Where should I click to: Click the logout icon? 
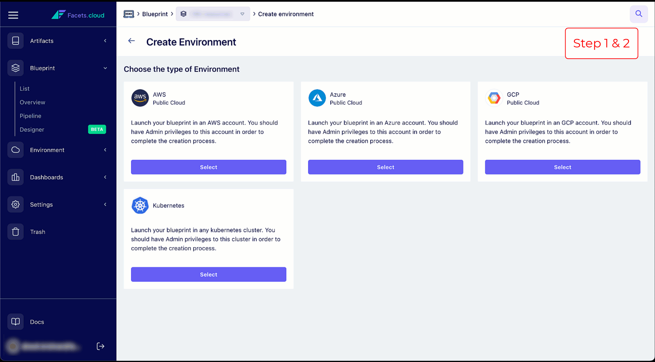pos(100,346)
